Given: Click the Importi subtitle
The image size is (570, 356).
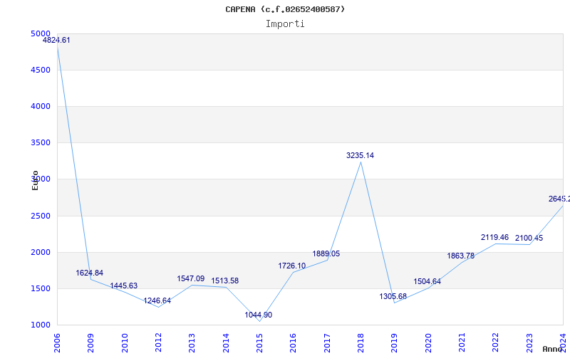Looking at the screenshot, I should click(285, 24).
